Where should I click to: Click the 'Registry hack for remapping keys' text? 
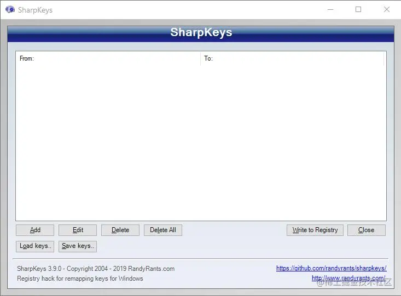pos(80,279)
